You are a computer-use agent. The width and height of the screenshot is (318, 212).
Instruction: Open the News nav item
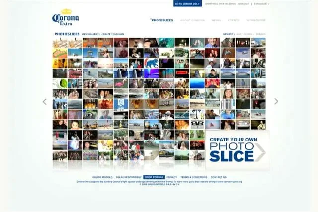click(216, 20)
